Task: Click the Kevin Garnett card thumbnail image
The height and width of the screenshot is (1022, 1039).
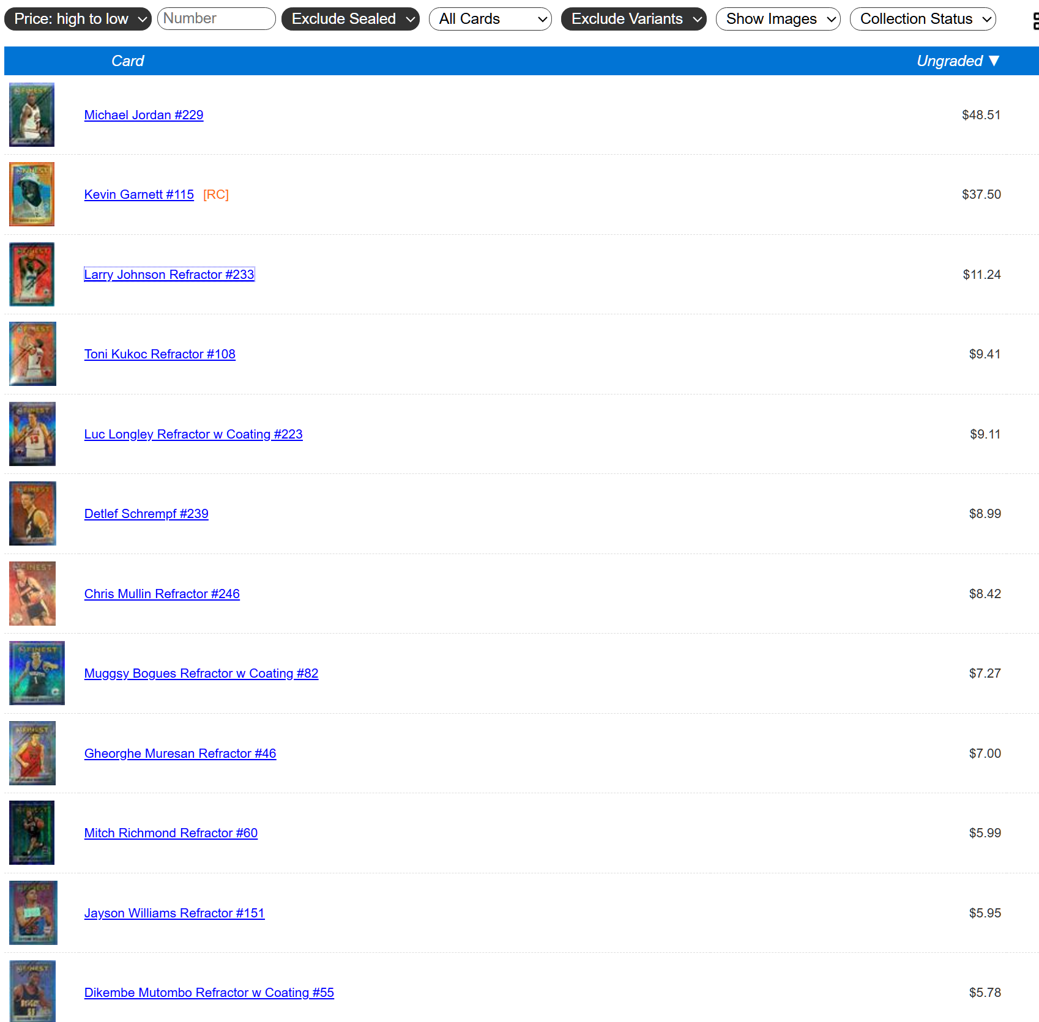Action: [32, 194]
